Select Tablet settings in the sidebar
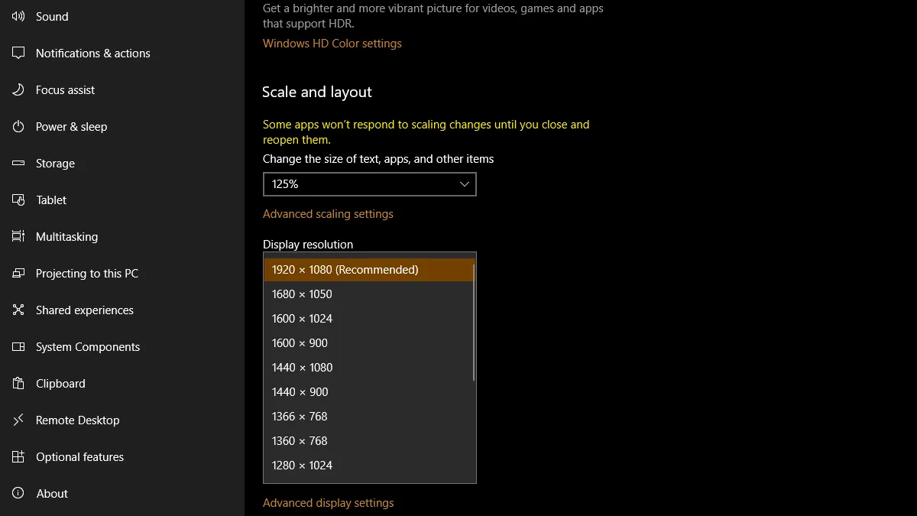Screen dimensions: 917x516 [x=50, y=200]
